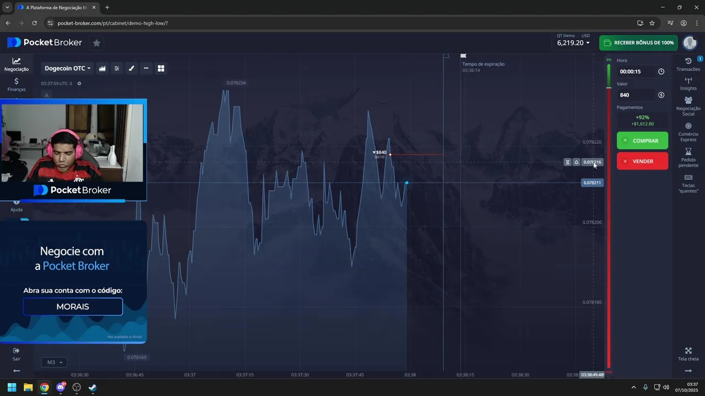705x396 pixels.
Task: Click the dollar icon in Valor field
Action: 661,95
